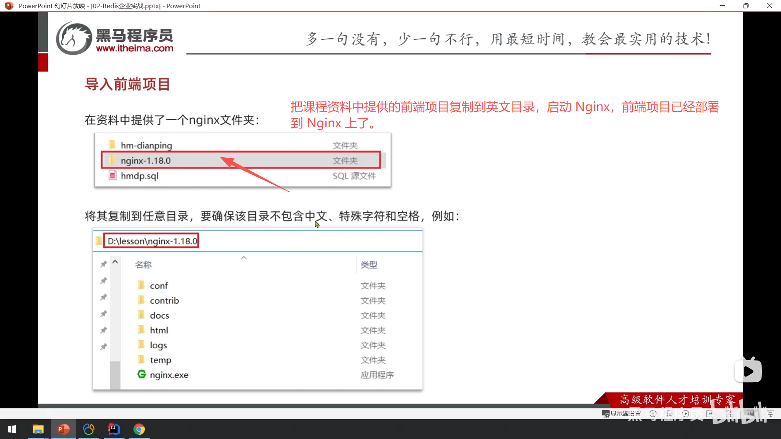Switch to PowerPoint taskbar icon
Screen dimensions: 781x439
tap(63, 429)
